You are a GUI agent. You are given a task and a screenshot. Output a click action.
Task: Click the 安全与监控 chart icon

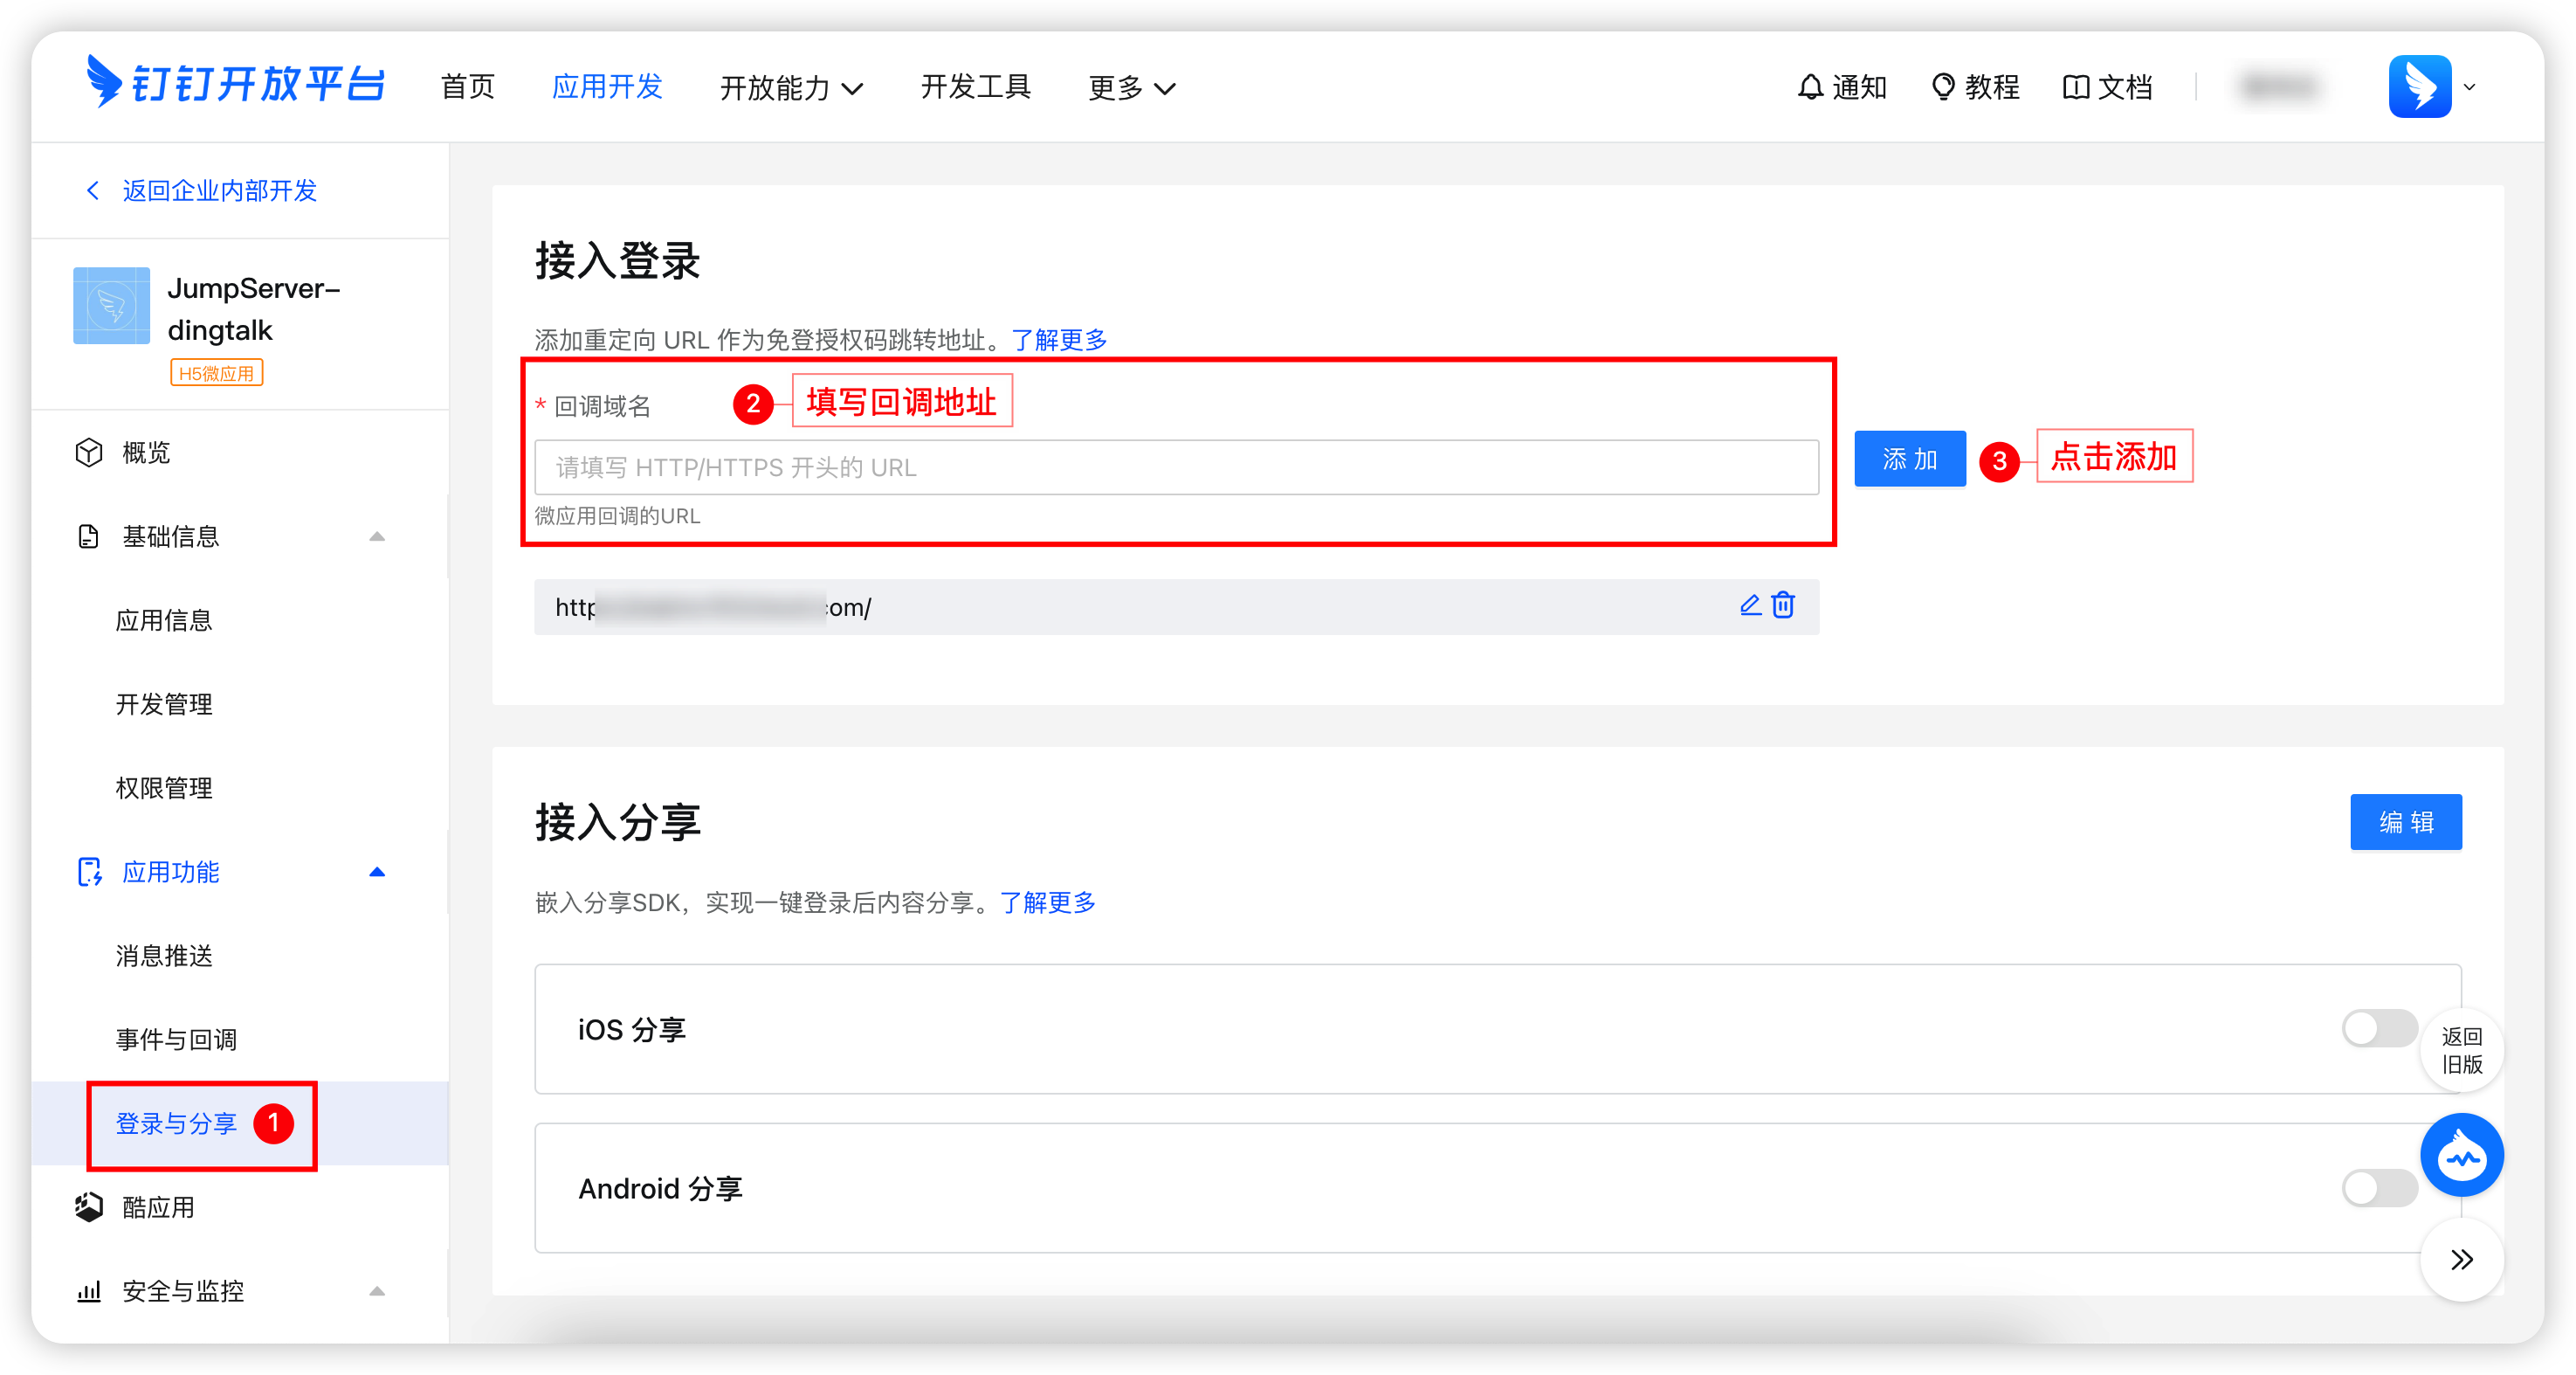[x=89, y=1291]
